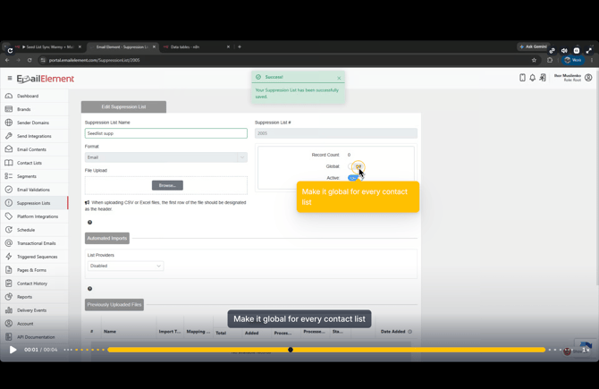Click the browser back arrow
Screen dimensions: 599x389
pos(7,60)
